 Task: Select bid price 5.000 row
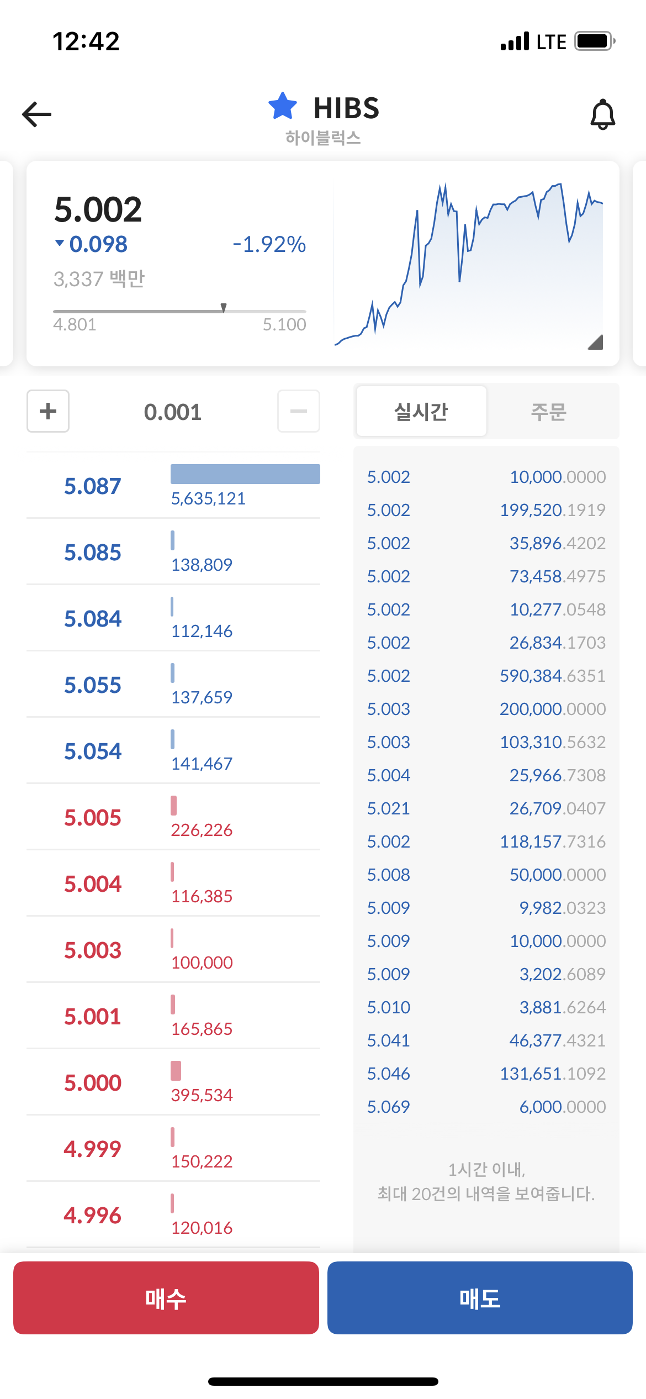pyautogui.click(x=173, y=1082)
